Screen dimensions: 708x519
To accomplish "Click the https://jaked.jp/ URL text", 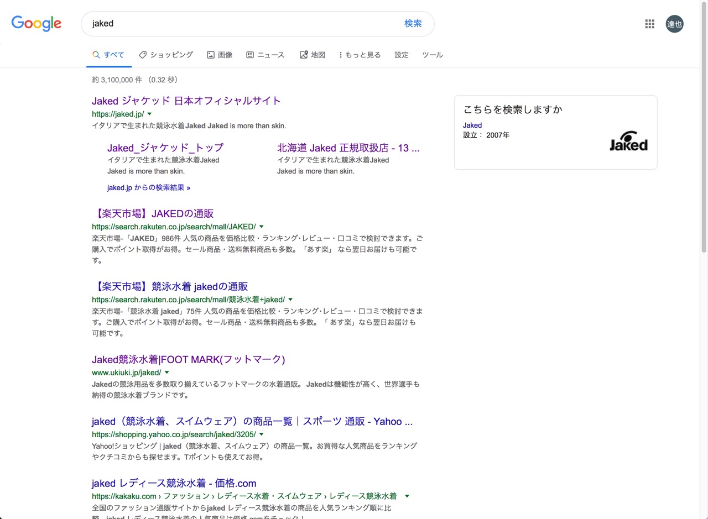I will coord(118,114).
